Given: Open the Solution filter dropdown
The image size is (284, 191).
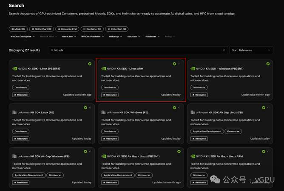Looking at the screenshot, I should (133, 37).
